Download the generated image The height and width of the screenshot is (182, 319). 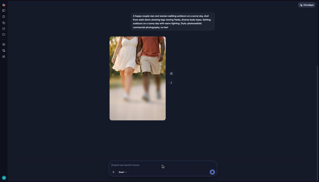[x=171, y=82]
